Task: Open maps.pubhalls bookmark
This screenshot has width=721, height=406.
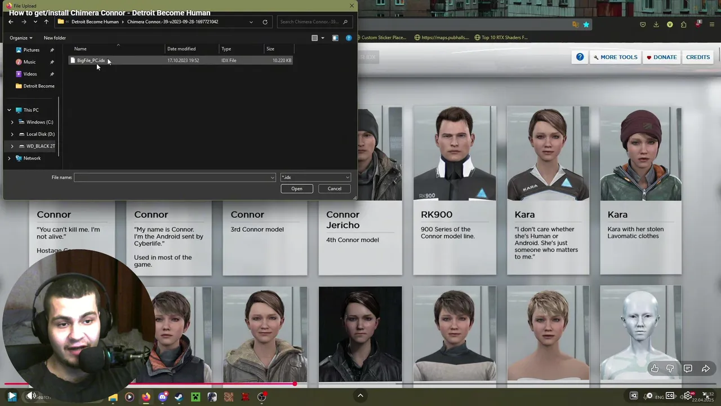Action: coord(442,37)
